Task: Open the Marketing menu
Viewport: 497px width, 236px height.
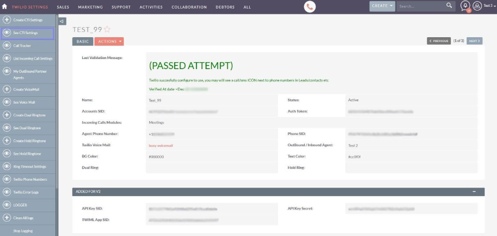Action: [x=90, y=7]
